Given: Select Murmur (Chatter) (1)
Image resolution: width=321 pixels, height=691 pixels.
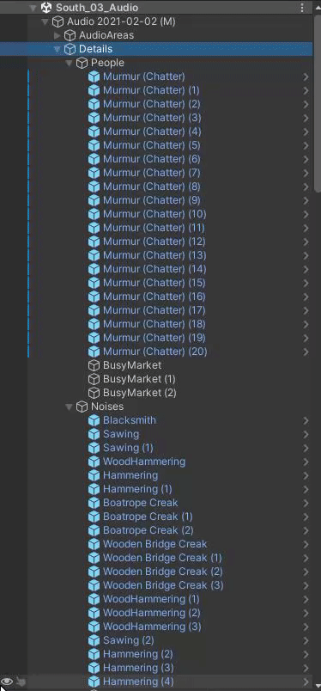Looking at the screenshot, I should point(151,90).
